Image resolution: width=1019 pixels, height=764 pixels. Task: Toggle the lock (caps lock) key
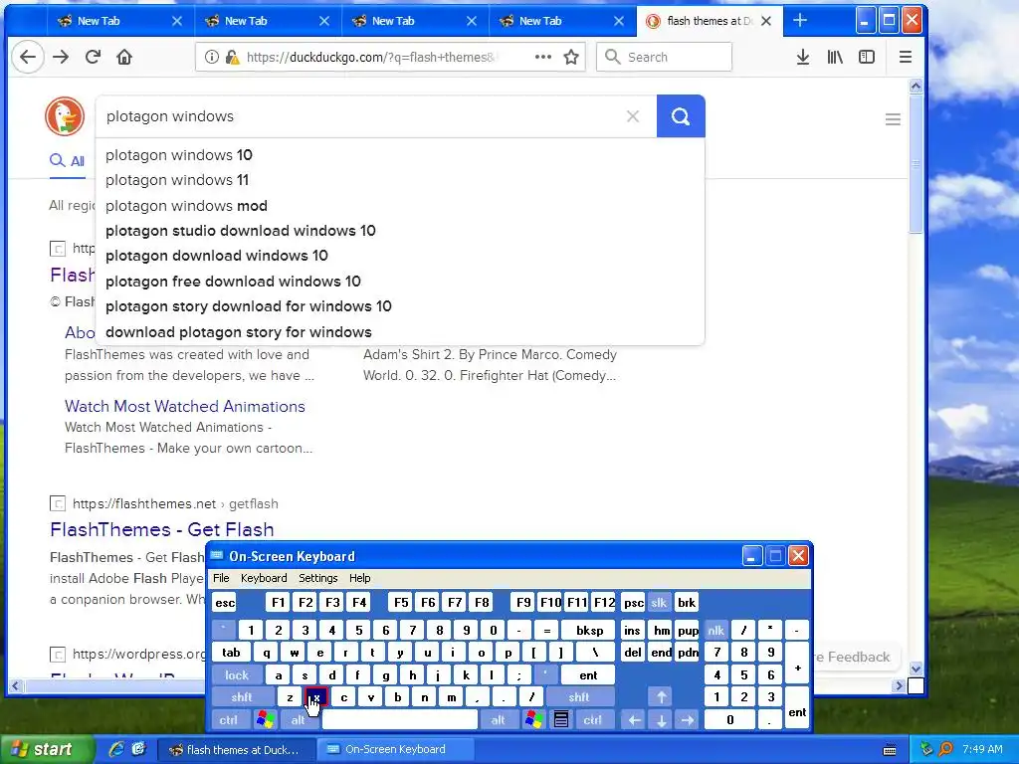[237, 675]
